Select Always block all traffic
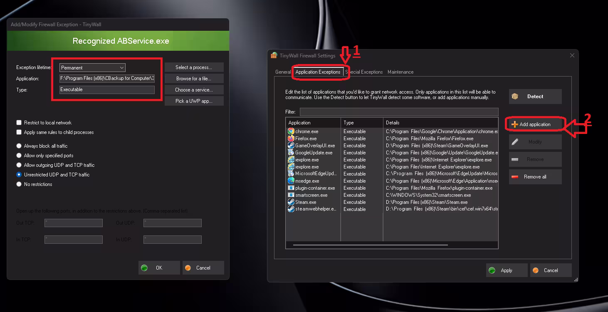The width and height of the screenshot is (608, 312). [x=19, y=146]
